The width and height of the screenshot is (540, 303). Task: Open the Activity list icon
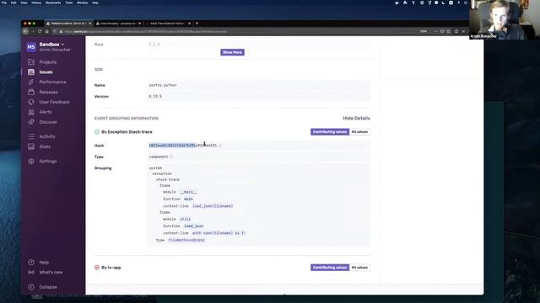(31, 136)
